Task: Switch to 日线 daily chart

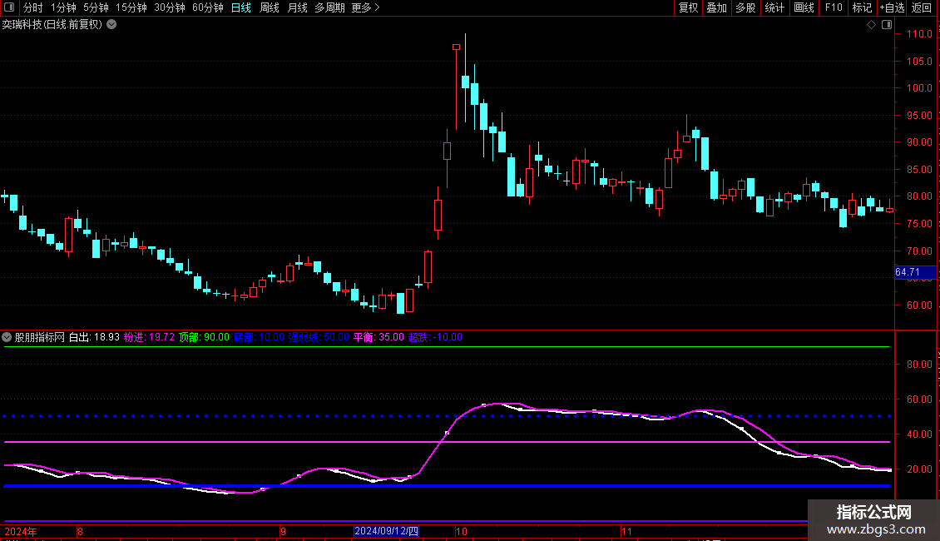Action: point(241,7)
